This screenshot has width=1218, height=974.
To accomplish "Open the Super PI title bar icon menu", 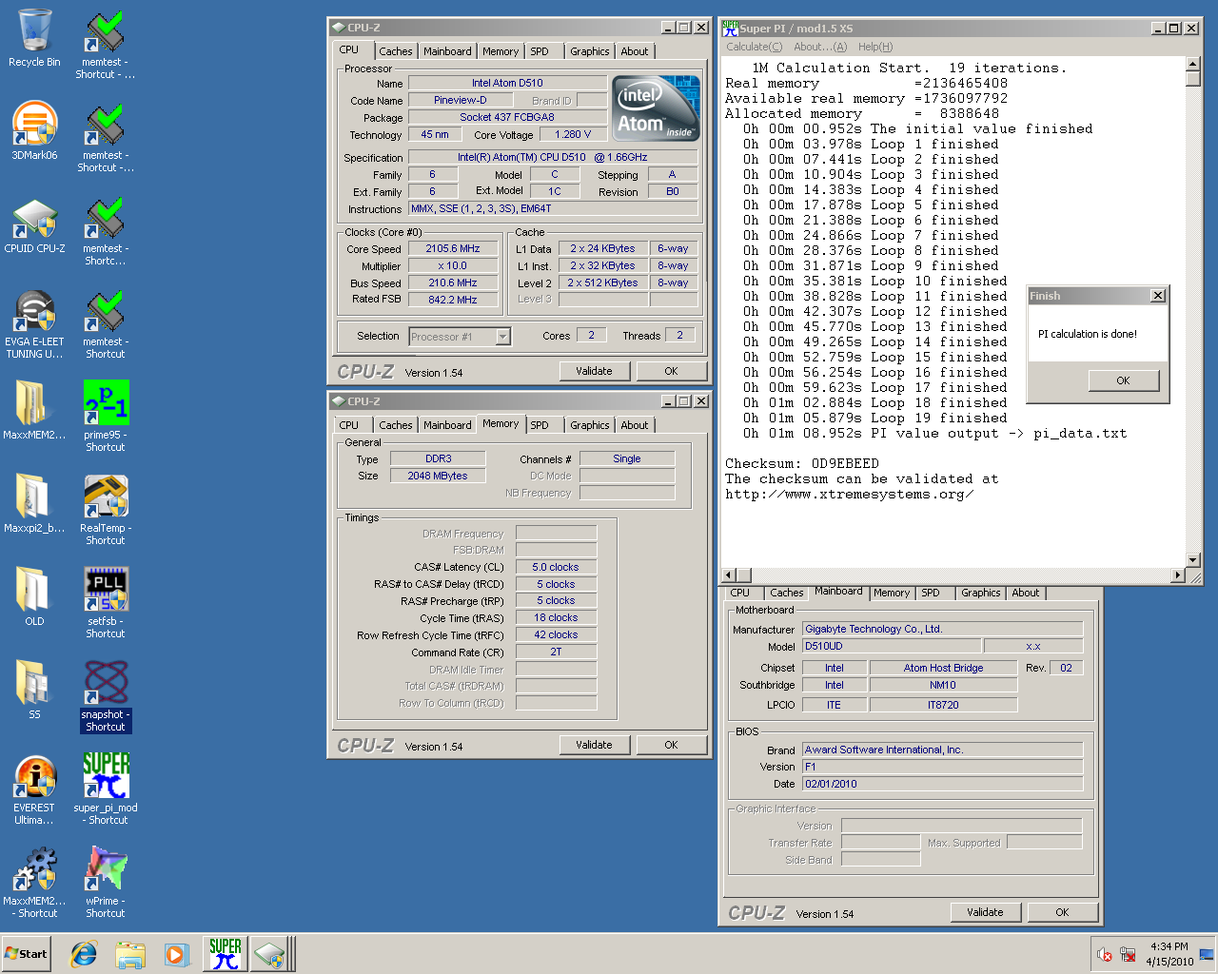I will 730,28.
